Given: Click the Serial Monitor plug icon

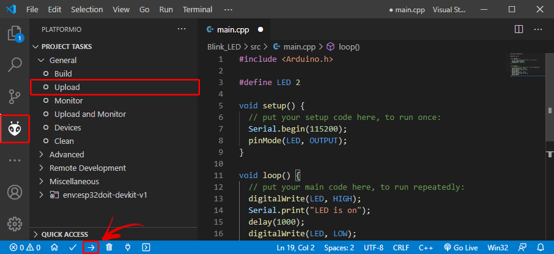Looking at the screenshot, I should (x=128, y=247).
